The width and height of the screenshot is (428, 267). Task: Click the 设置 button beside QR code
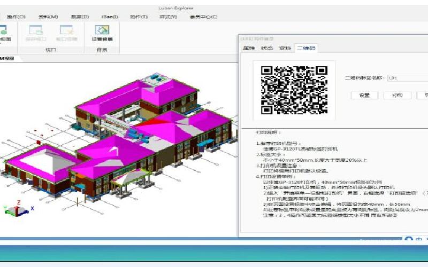tap(364, 95)
